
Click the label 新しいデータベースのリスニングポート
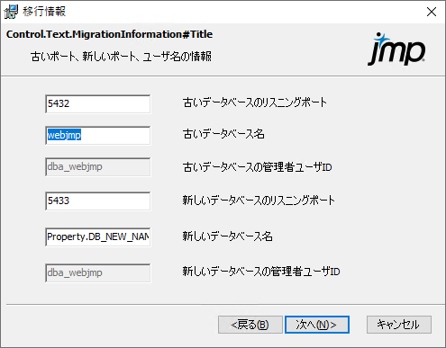coord(259,201)
